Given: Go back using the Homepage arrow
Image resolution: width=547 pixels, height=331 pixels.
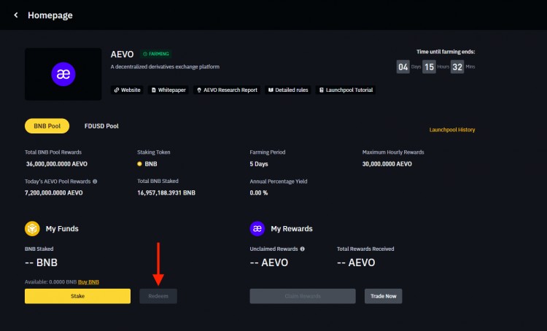Looking at the screenshot, I should 16,15.
